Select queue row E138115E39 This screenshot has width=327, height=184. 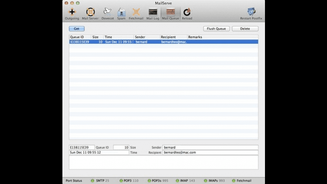click(x=164, y=42)
